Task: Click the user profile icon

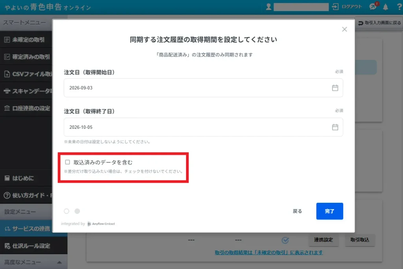Action: pyautogui.click(x=268, y=7)
